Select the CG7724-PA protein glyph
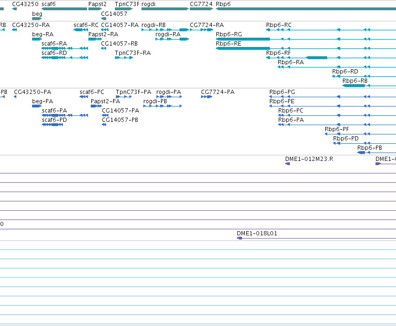The width and height of the screenshot is (396, 326). [207, 97]
